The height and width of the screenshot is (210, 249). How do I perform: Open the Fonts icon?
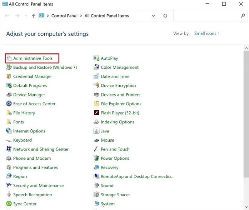(9, 122)
